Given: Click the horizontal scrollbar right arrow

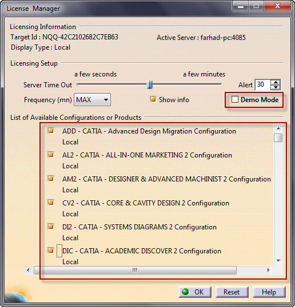Looking at the screenshot, I should click(x=268, y=270).
